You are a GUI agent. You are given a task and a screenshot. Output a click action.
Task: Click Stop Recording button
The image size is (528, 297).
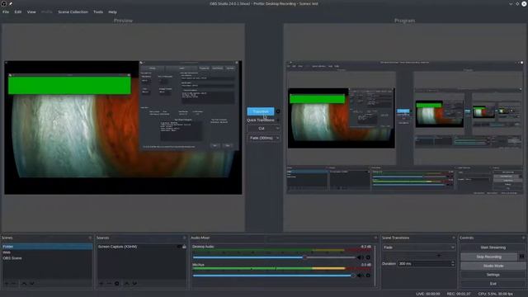pos(489,257)
